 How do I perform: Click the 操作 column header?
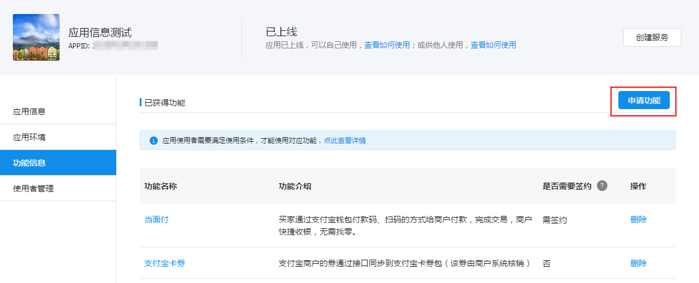pos(638,187)
